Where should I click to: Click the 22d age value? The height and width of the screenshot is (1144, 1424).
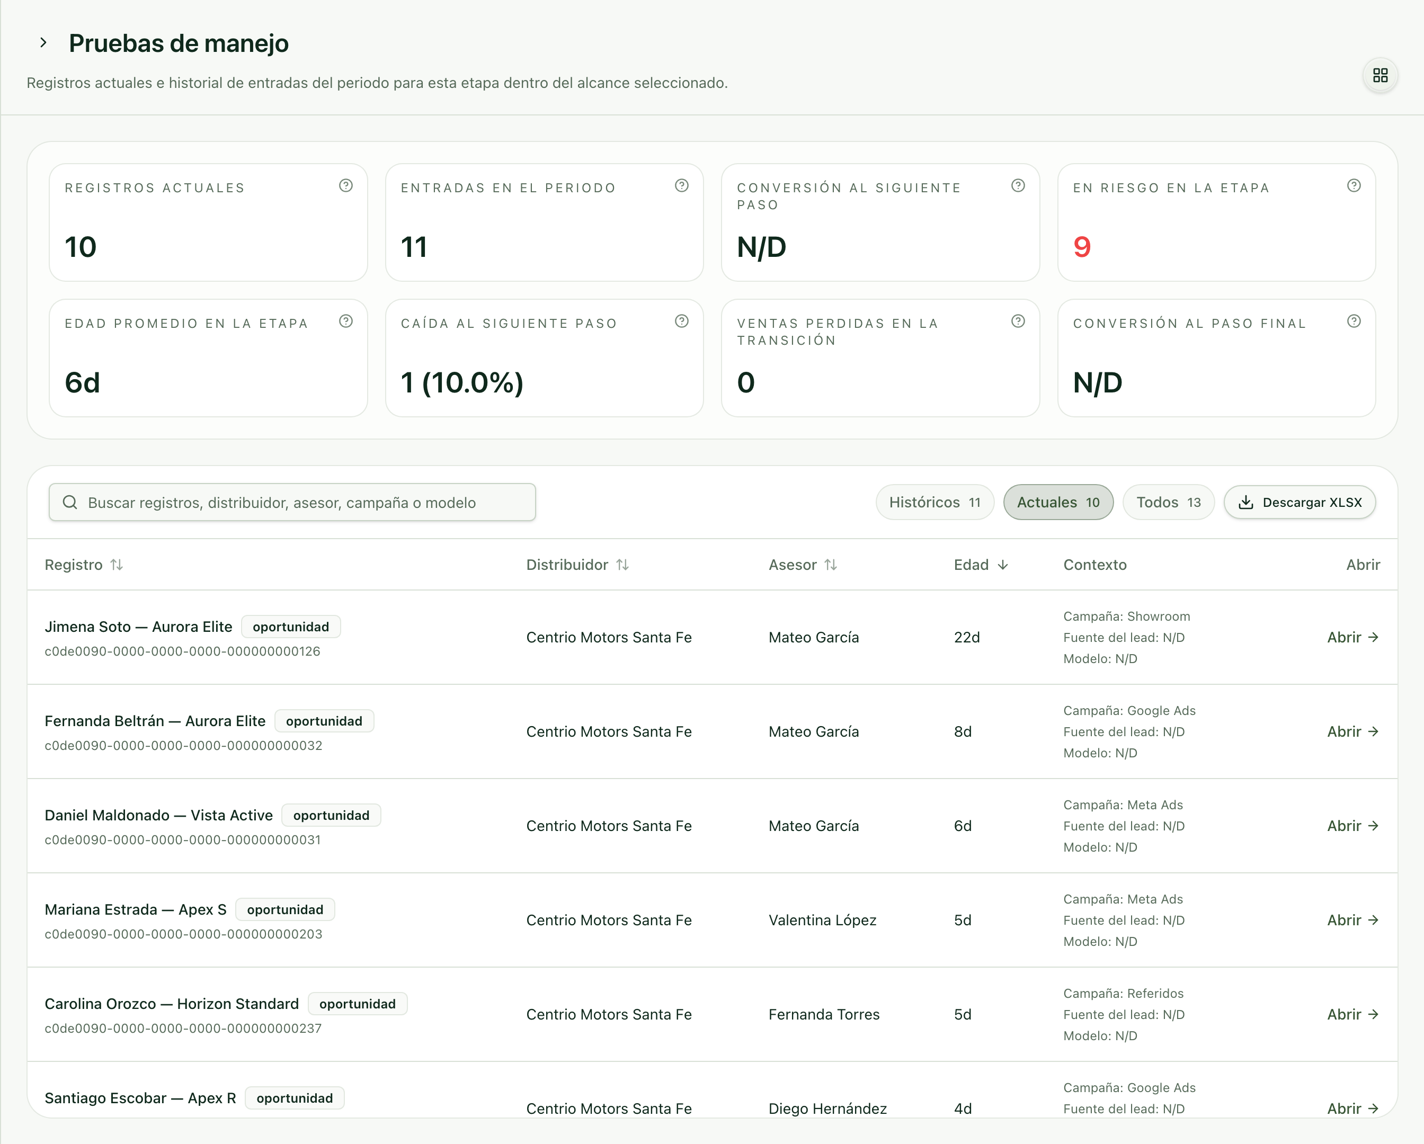click(967, 637)
